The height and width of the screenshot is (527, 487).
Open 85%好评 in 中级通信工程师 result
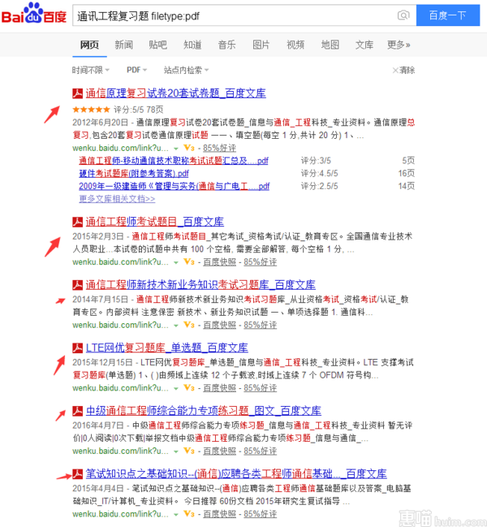point(261,451)
